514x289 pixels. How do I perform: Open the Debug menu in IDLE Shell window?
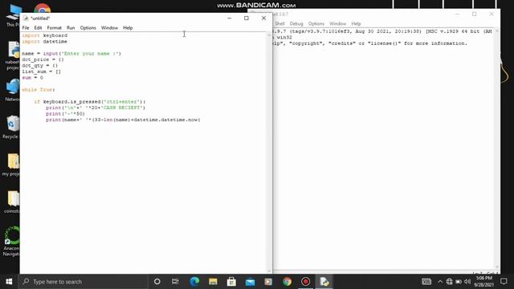pyautogui.click(x=296, y=23)
